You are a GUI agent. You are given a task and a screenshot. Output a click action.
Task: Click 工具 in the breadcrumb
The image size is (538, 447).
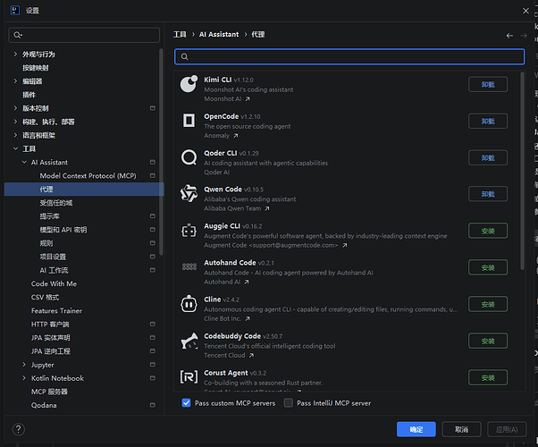coord(180,34)
